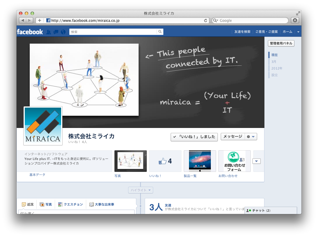The width and height of the screenshot is (318, 237).
Task: Jump to 2012年 on the timeline
Action: tap(277, 68)
